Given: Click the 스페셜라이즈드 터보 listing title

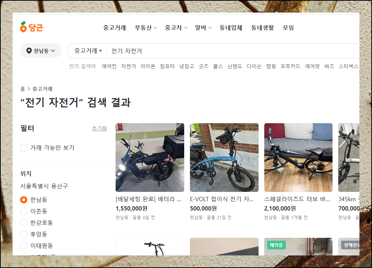Looking at the screenshot, I should [297, 199].
